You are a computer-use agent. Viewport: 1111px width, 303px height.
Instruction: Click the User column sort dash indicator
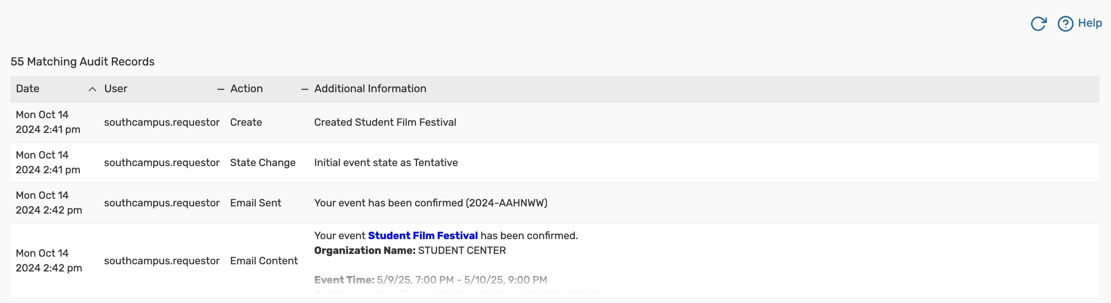(221, 89)
